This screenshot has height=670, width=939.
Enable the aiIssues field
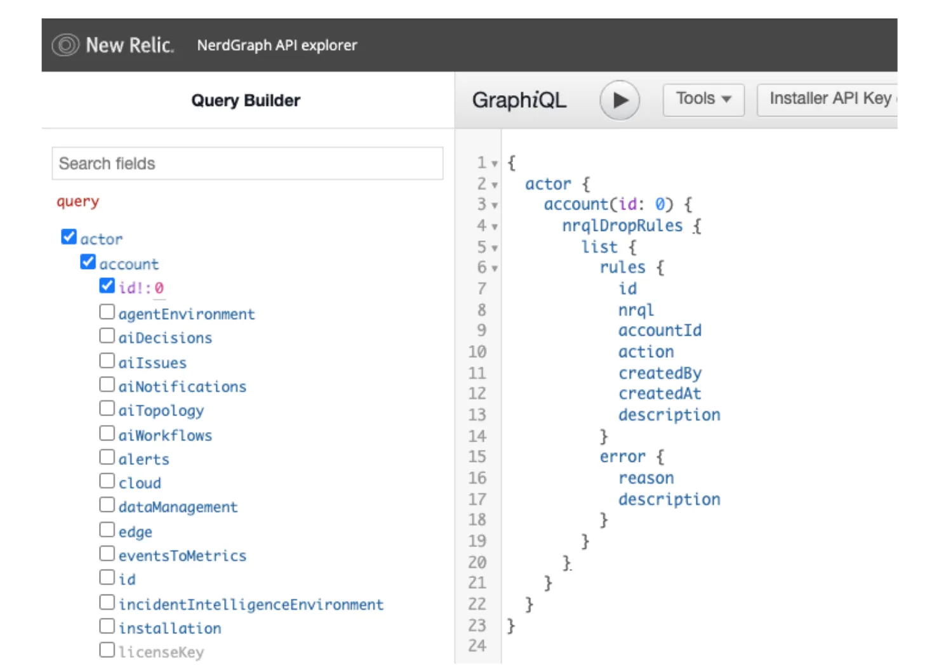point(107,360)
